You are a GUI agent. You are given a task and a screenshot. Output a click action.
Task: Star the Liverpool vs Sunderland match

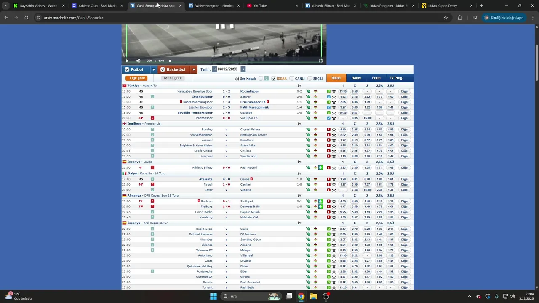point(334,156)
